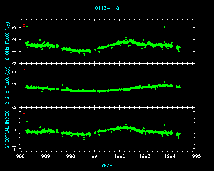Select the 1995 tick label on x-axis

pyautogui.click(x=195, y=156)
